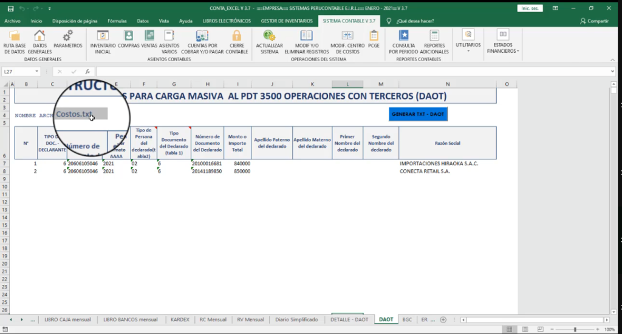
Task: Select the document number 20141189850
Action: (x=208, y=172)
